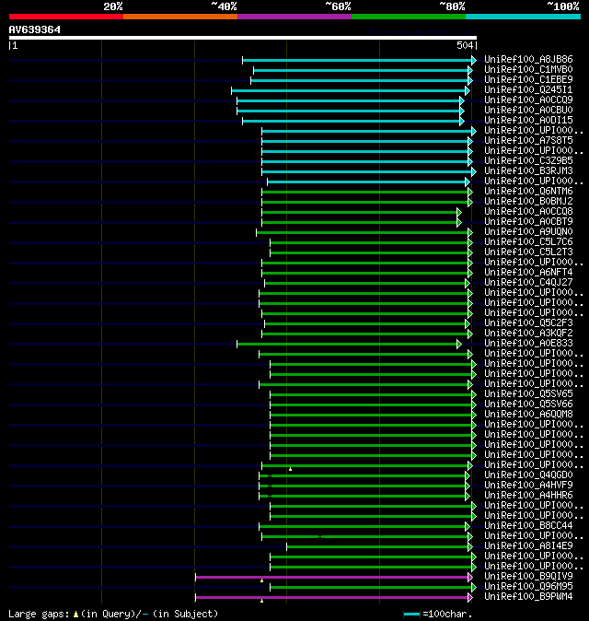Select the UniRef100_A4HHR6 name

(x=528, y=496)
